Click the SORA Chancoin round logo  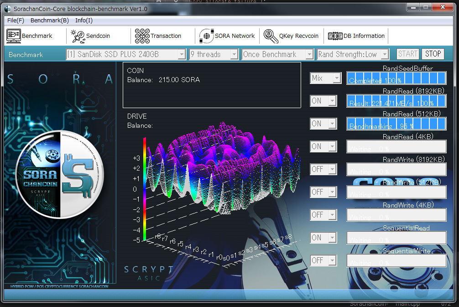click(60, 175)
